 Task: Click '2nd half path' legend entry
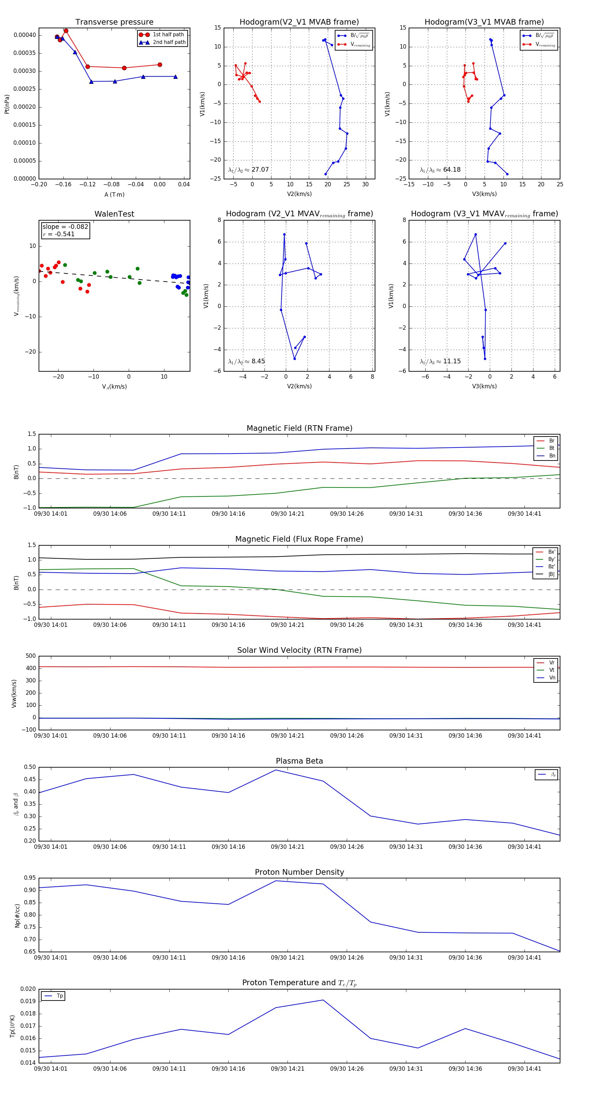[x=162, y=42]
